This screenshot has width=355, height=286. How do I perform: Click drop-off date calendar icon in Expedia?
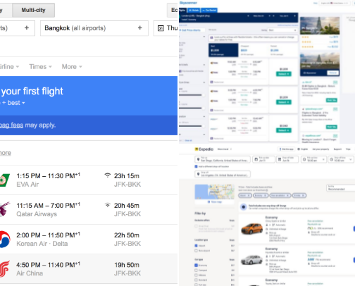coord(280,159)
